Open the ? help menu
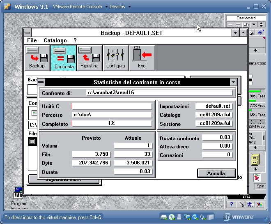 coord(75,40)
